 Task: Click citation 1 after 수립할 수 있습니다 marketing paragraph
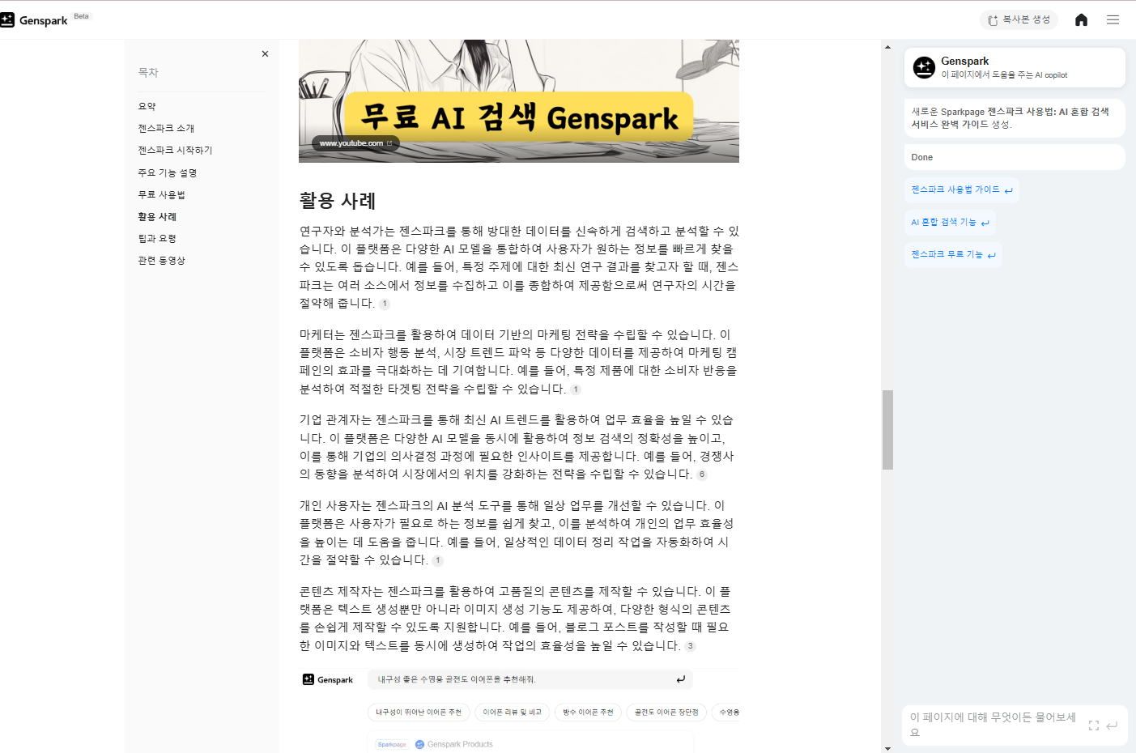(x=576, y=389)
